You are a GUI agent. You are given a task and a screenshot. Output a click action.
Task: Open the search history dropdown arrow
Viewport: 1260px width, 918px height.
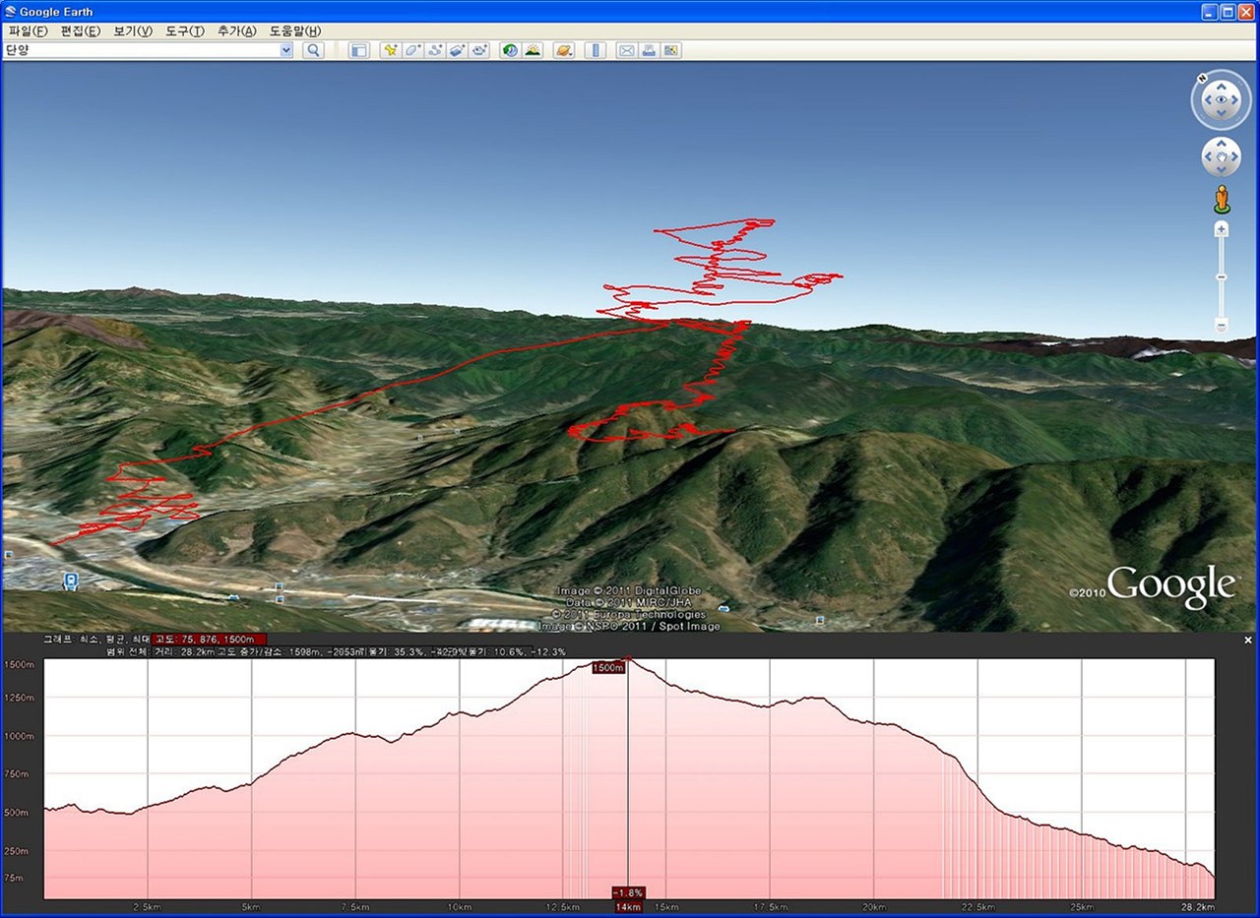click(x=286, y=50)
